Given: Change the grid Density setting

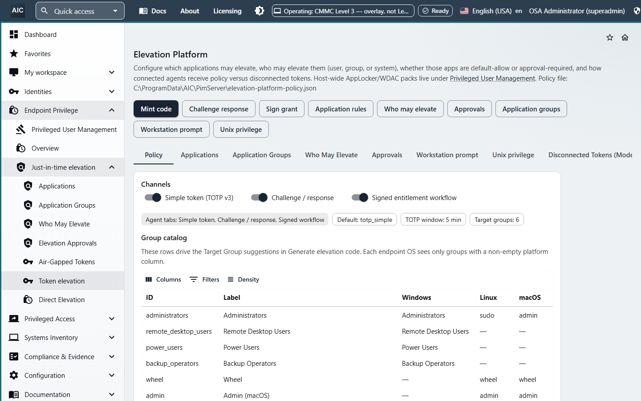Looking at the screenshot, I should pos(243,279).
